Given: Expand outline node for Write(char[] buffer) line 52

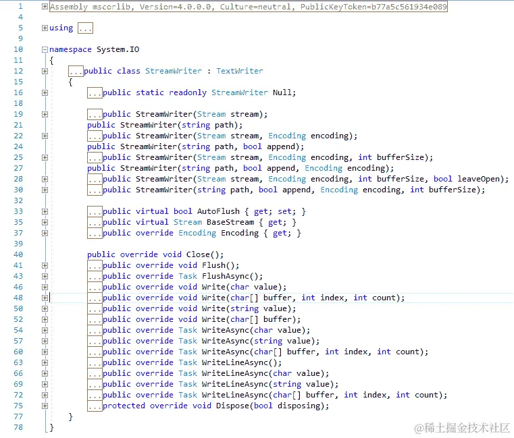Looking at the screenshot, I should point(45,320).
